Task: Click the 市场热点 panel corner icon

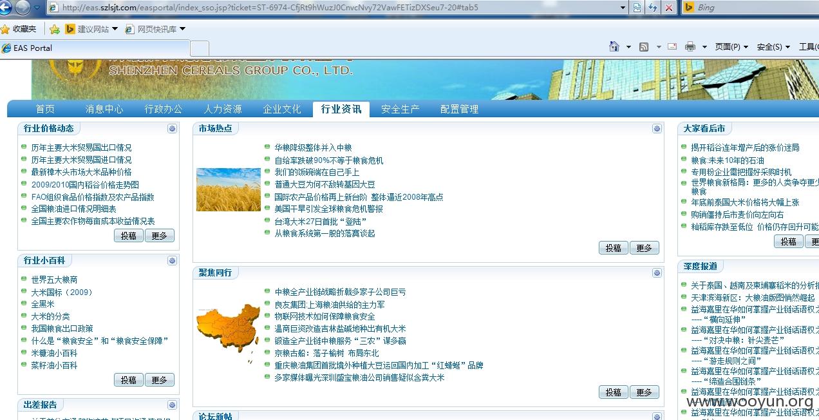Action: tap(657, 128)
